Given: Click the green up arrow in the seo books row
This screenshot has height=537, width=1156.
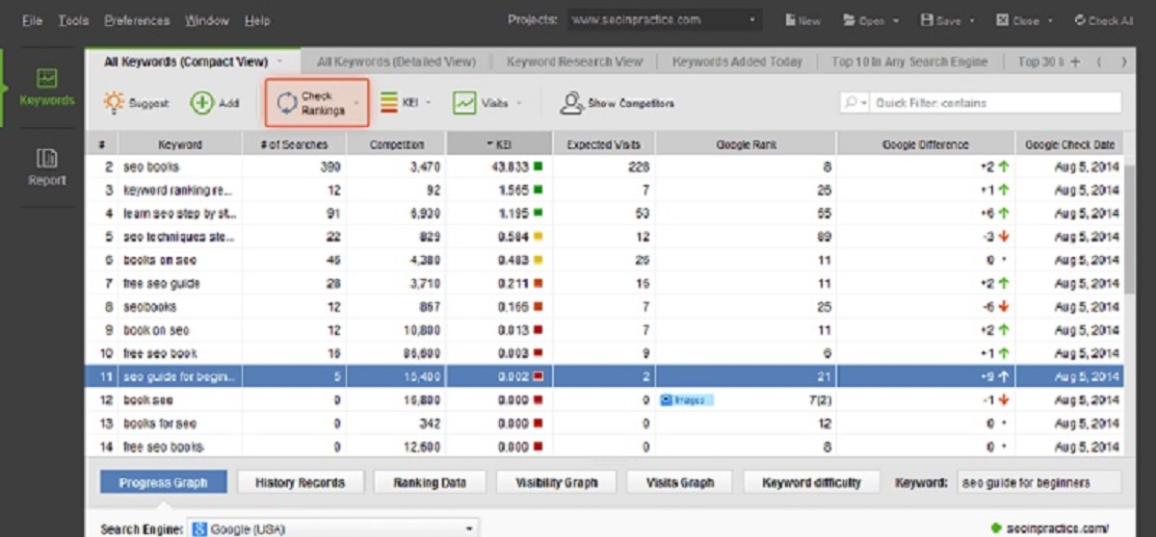Looking at the screenshot, I should click(1003, 166).
